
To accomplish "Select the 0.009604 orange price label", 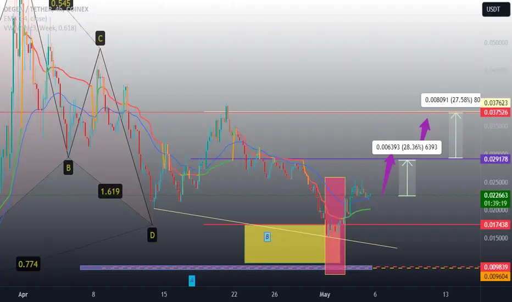I will [496, 277].
